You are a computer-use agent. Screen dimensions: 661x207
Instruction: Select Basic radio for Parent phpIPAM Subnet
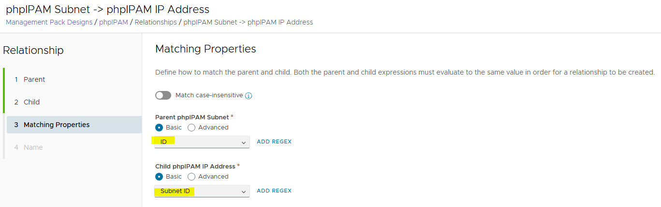pyautogui.click(x=159, y=128)
